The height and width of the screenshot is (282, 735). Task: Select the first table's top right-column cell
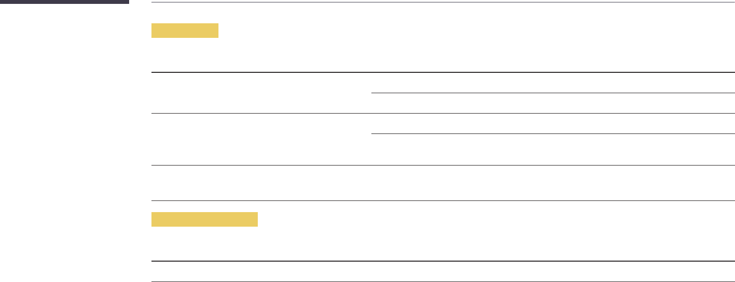click(552, 83)
